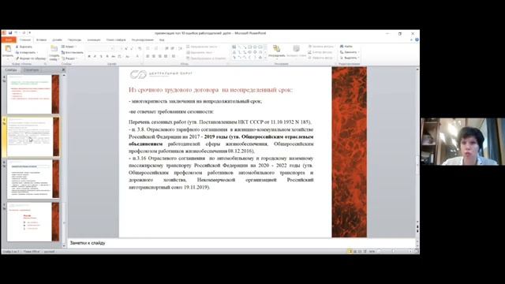This screenshot has height=284, width=505.
Task: Open the Shape Effects dropdown
Action: point(320,58)
